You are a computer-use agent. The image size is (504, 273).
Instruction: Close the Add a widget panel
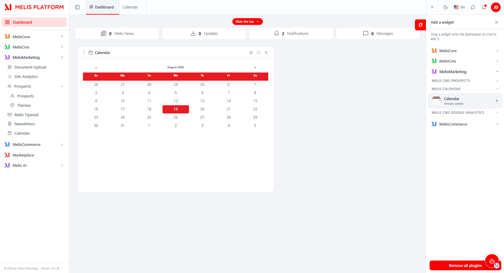tap(496, 22)
